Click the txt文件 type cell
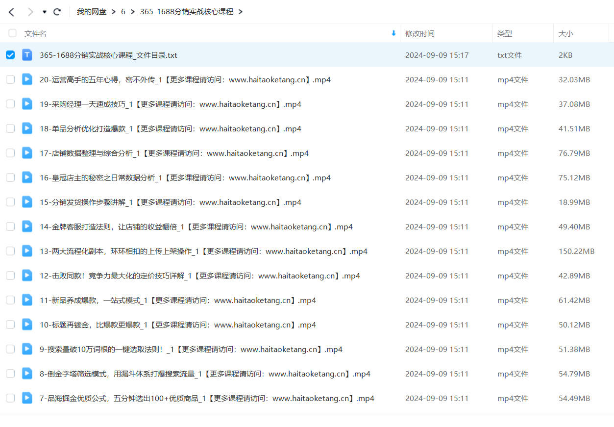Screen dimensions: 614x427 pyautogui.click(x=510, y=55)
